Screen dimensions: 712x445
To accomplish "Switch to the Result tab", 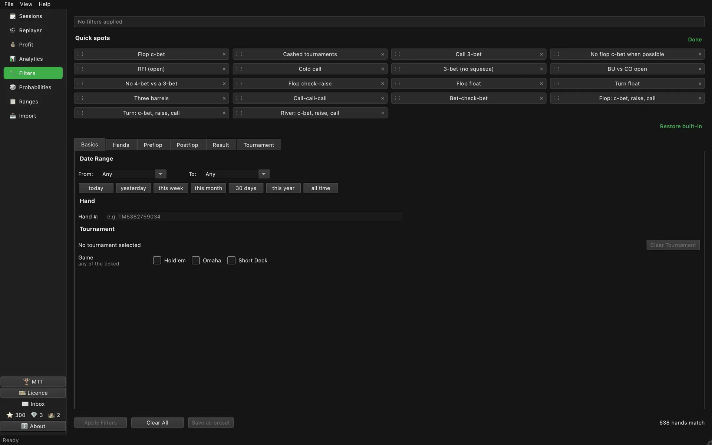I will (221, 145).
